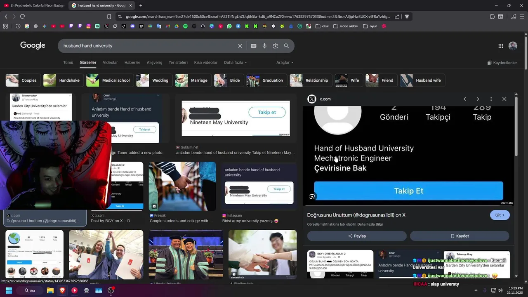
Task: Open File Explorer from taskbar
Action: click(50, 290)
